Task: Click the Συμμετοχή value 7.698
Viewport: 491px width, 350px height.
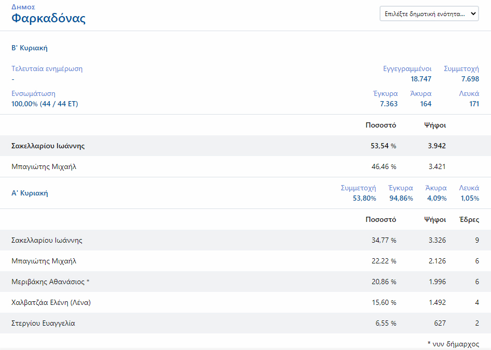Action: pyautogui.click(x=470, y=79)
